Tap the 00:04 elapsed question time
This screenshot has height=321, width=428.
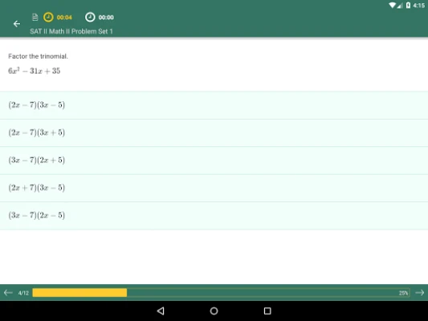(64, 18)
